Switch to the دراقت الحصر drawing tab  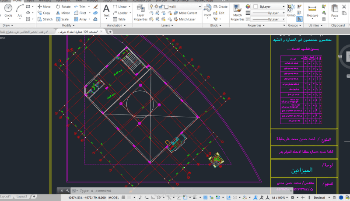pyautogui.click(x=24, y=31)
